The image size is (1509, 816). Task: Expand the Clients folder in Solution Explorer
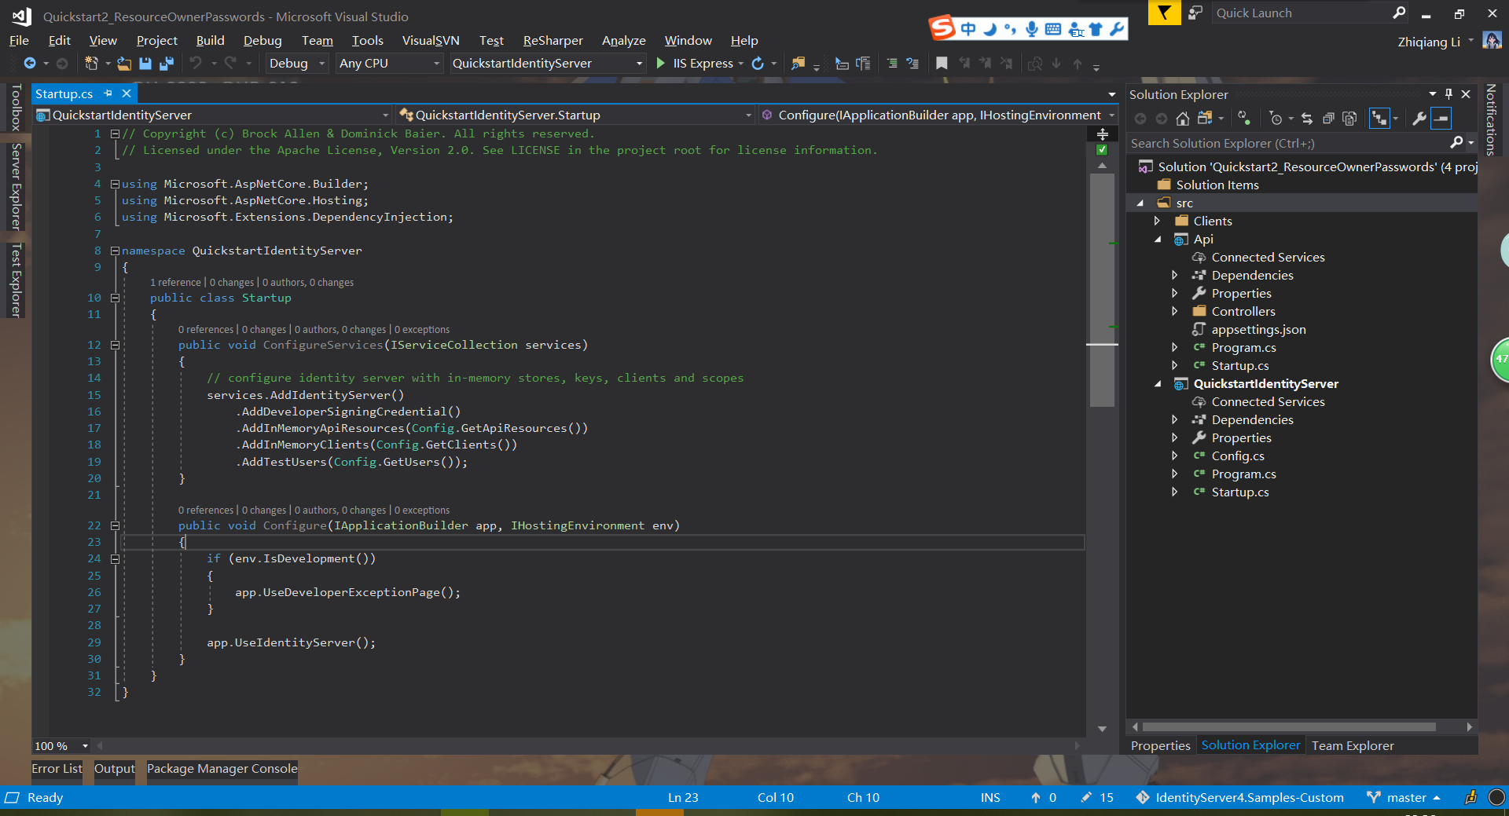tap(1157, 221)
